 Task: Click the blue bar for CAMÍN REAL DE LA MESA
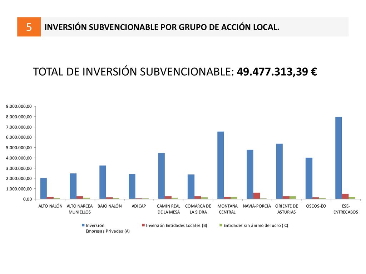coord(161,176)
